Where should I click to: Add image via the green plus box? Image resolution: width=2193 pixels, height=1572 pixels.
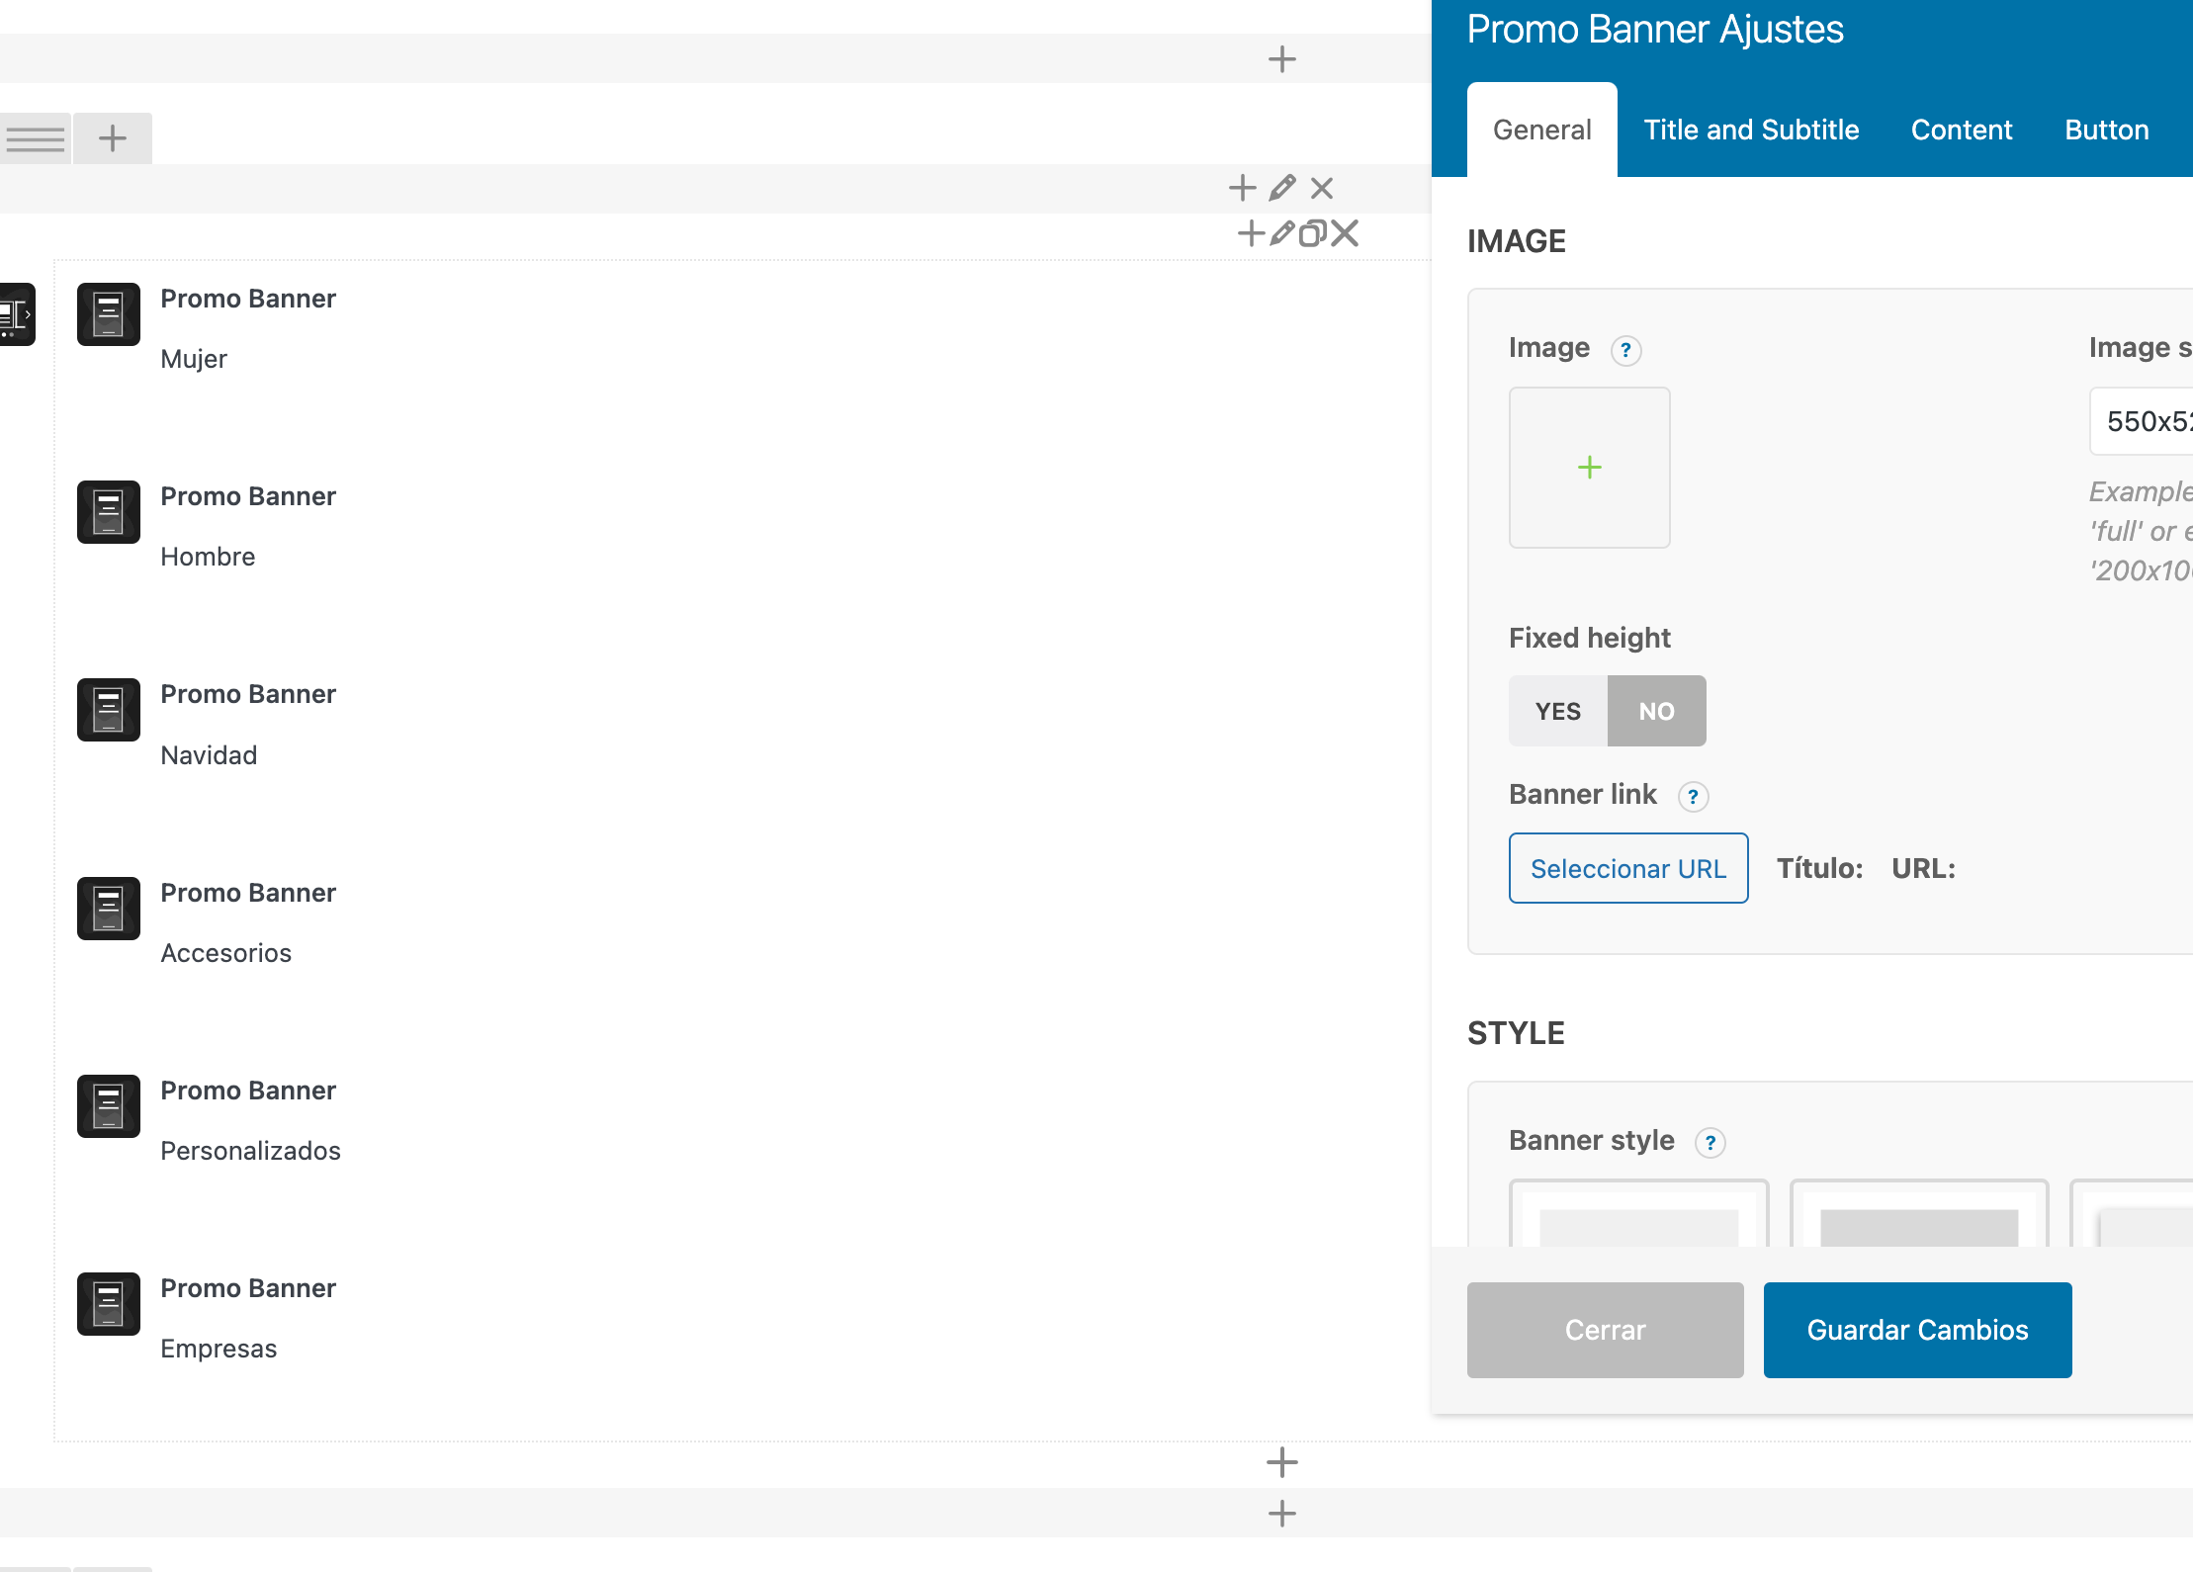(1589, 468)
